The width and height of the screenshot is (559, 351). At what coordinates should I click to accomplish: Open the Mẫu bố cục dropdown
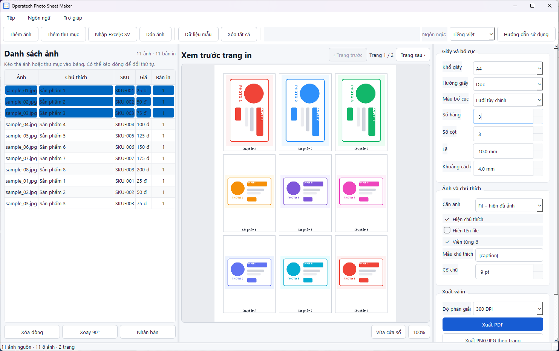point(508,100)
